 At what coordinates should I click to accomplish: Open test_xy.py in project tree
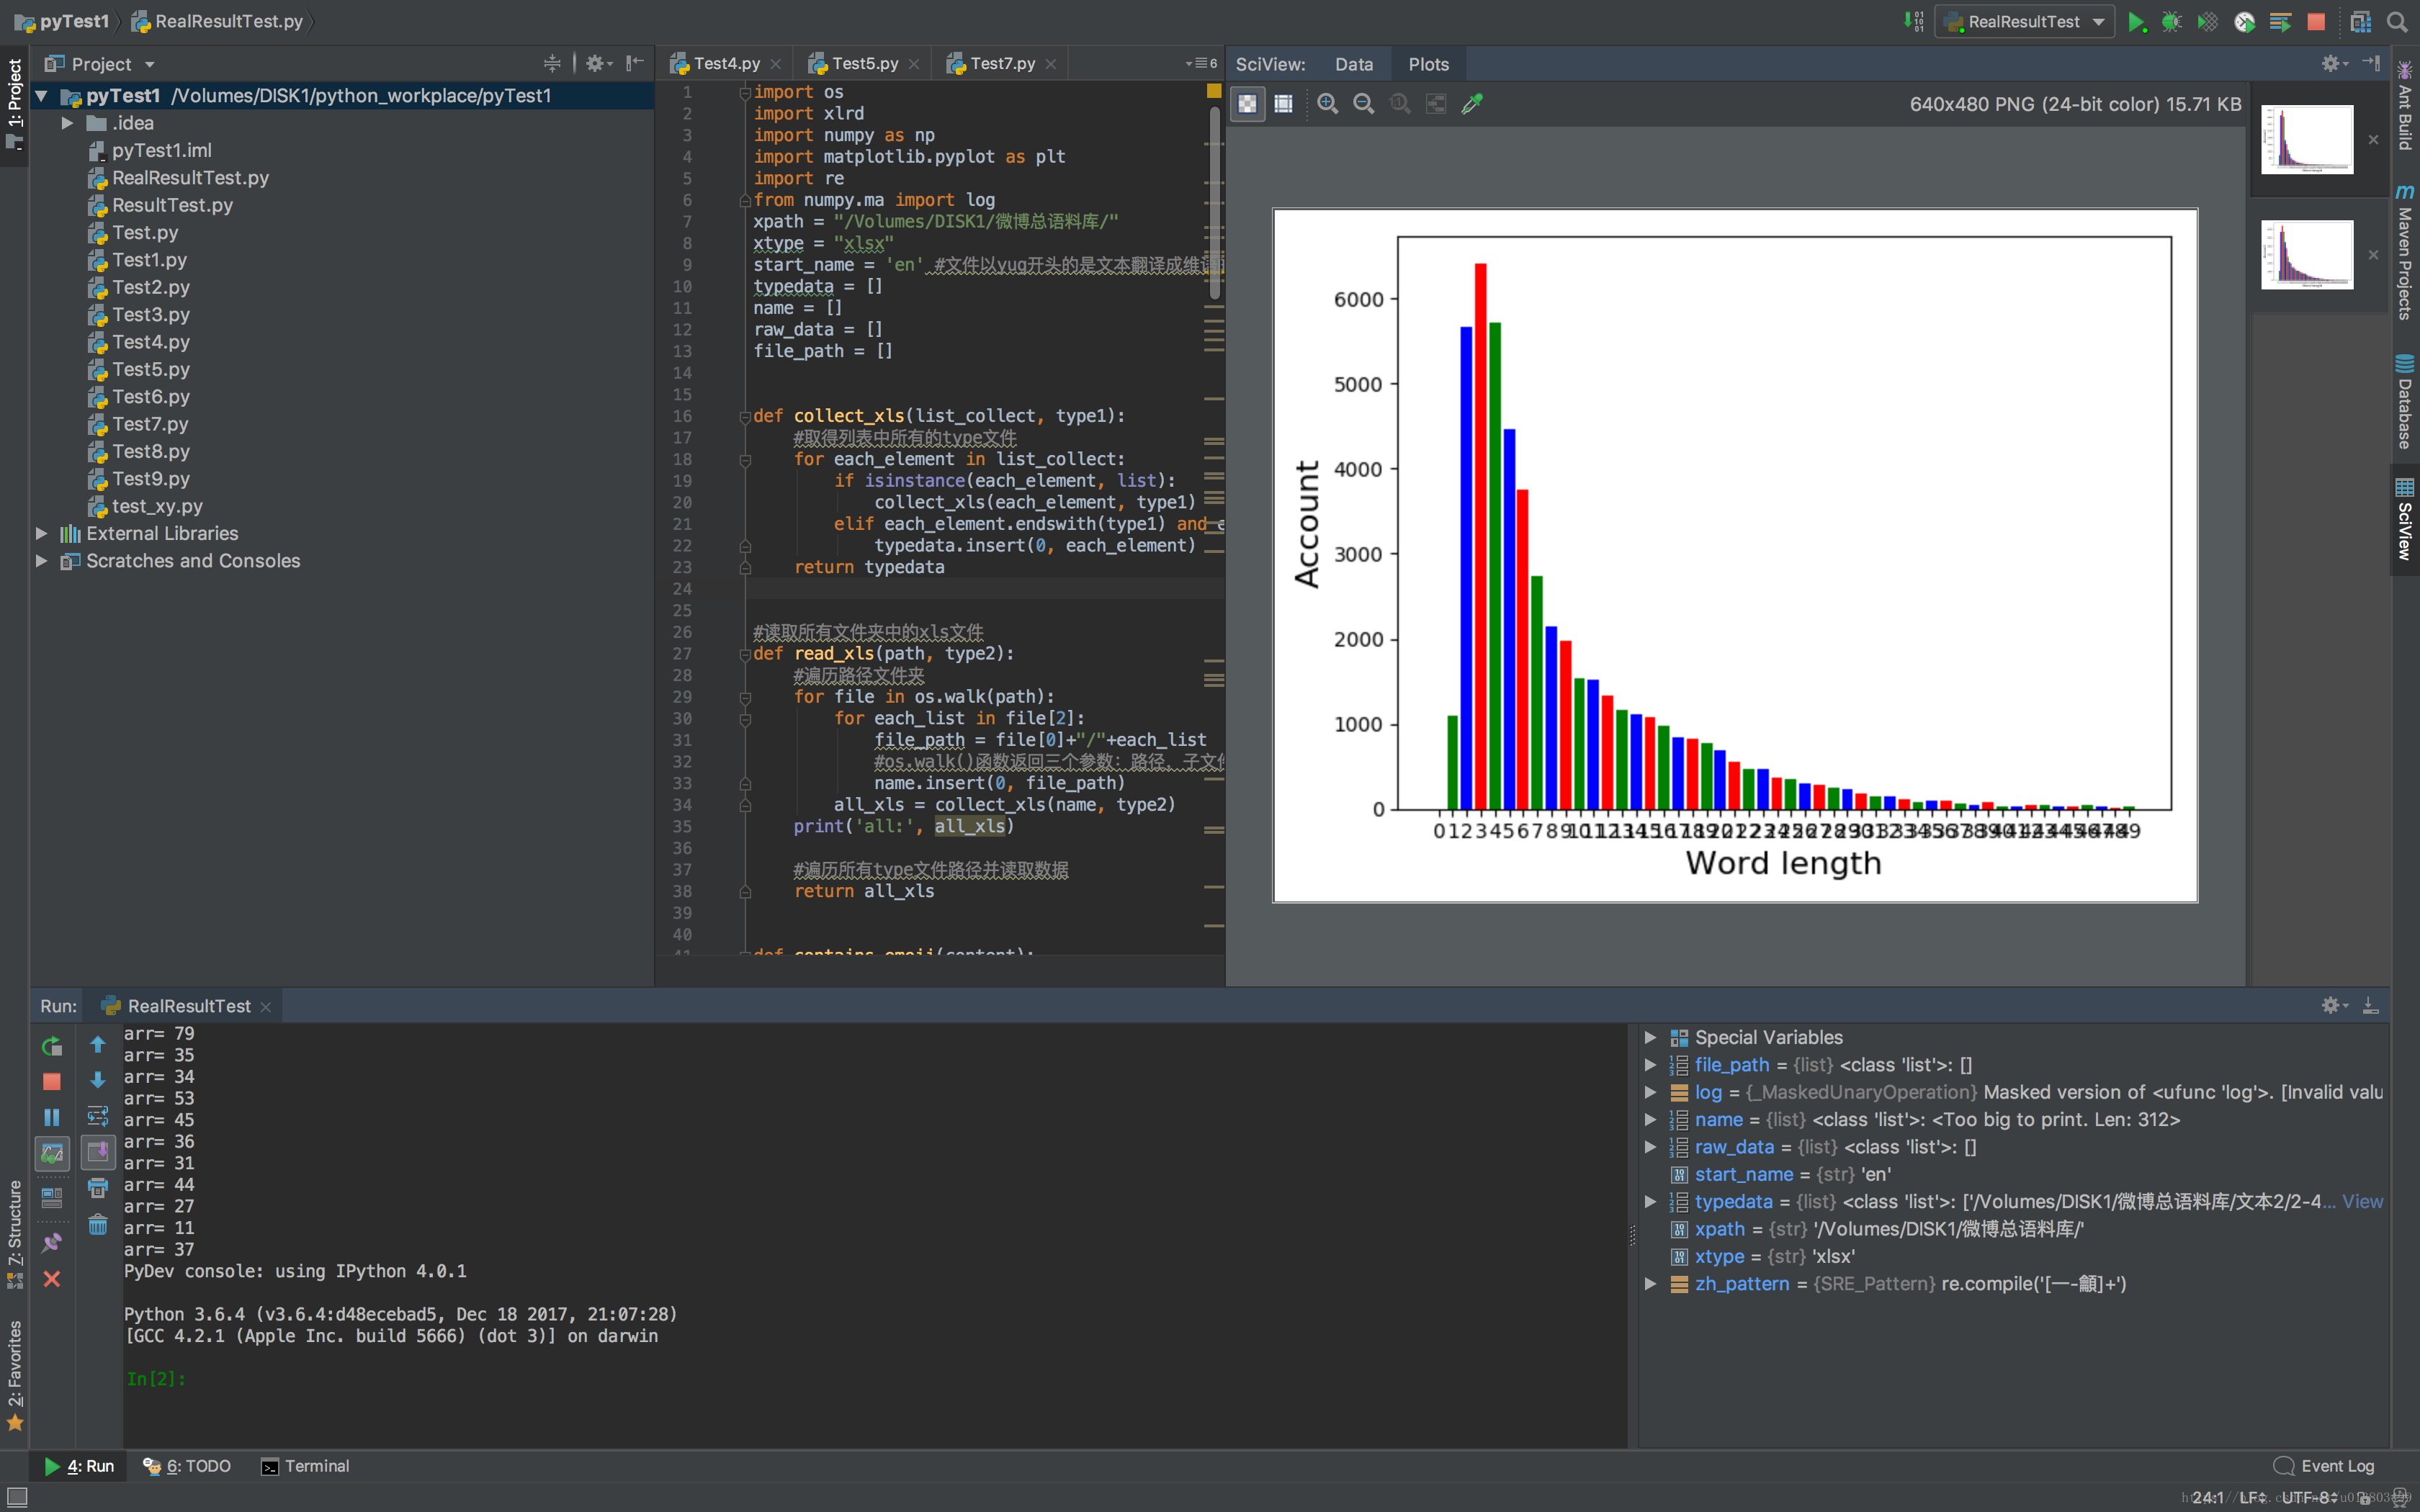click(x=157, y=506)
